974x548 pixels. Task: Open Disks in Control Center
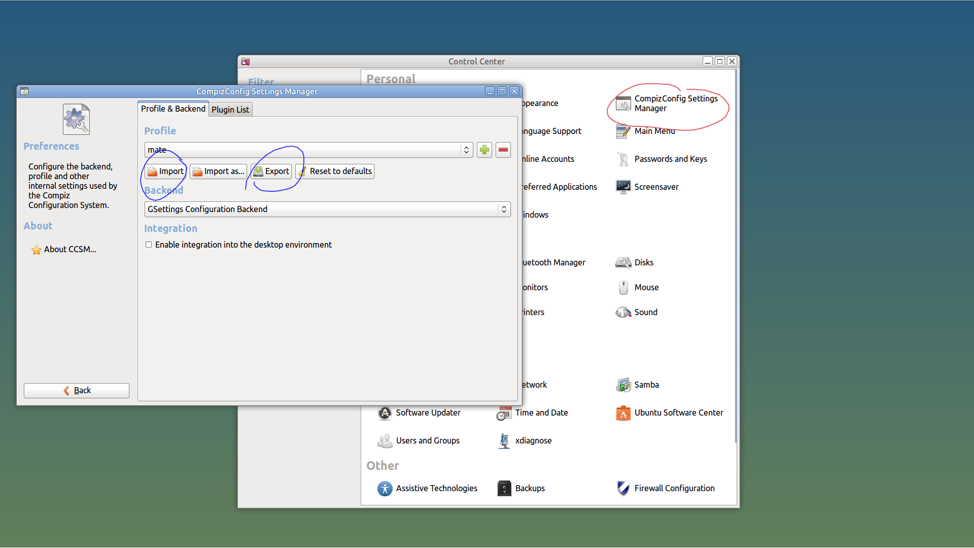[634, 262]
